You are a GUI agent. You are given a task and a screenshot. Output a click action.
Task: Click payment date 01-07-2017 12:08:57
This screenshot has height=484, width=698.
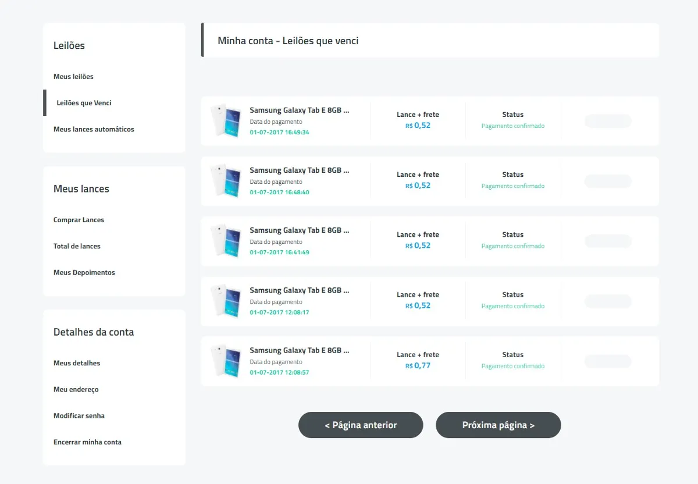coord(279,372)
